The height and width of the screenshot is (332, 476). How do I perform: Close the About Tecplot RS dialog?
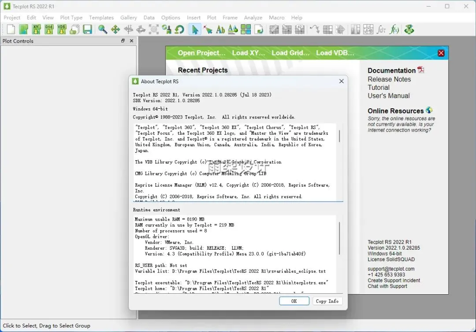tap(341, 81)
